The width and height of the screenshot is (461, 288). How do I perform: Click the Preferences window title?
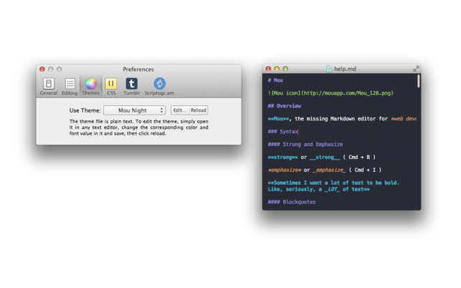coord(138,69)
